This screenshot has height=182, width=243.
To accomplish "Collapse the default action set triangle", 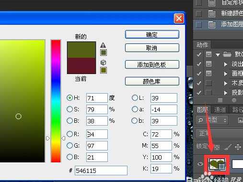I will click(x=218, y=55).
